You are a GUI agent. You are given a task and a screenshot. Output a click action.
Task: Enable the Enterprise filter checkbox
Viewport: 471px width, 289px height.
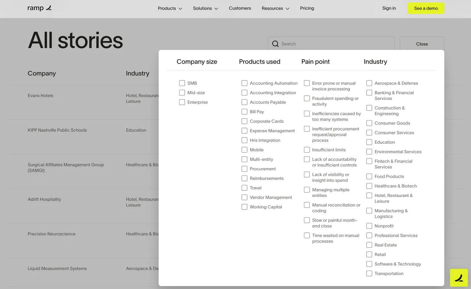(x=182, y=102)
